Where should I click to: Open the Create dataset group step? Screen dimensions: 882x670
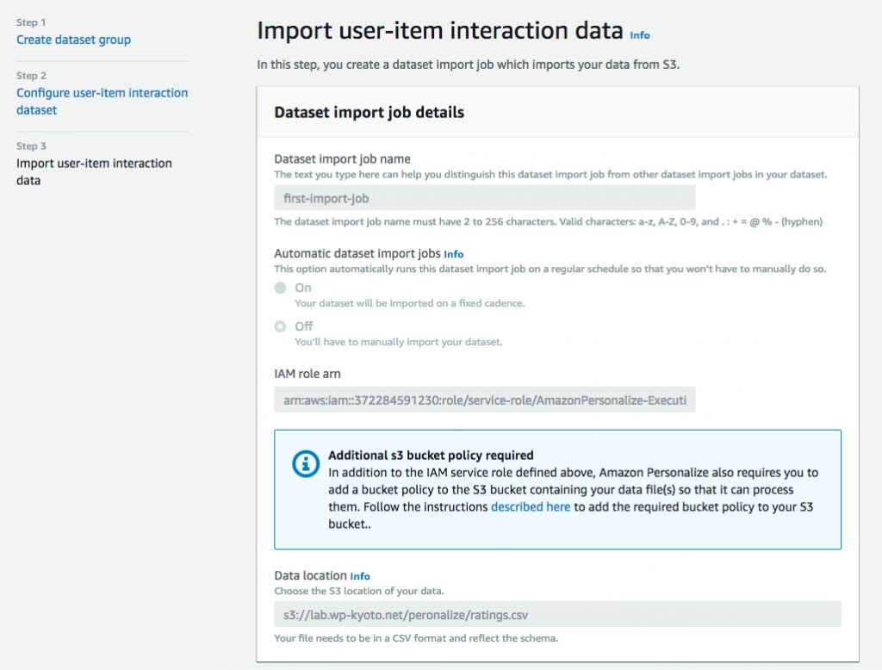coord(74,40)
